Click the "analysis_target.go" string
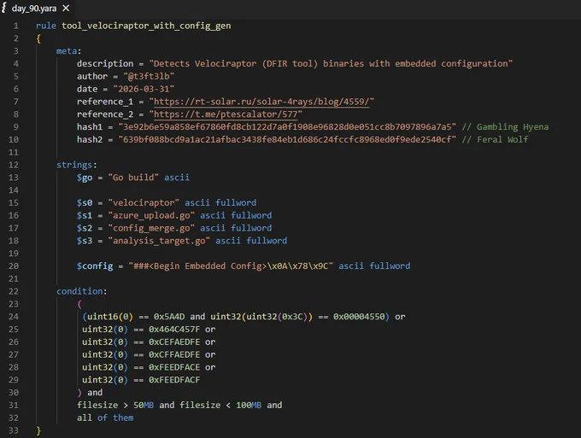 click(159, 241)
